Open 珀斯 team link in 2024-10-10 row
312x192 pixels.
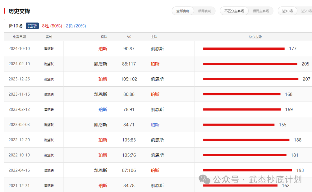pos(103,49)
